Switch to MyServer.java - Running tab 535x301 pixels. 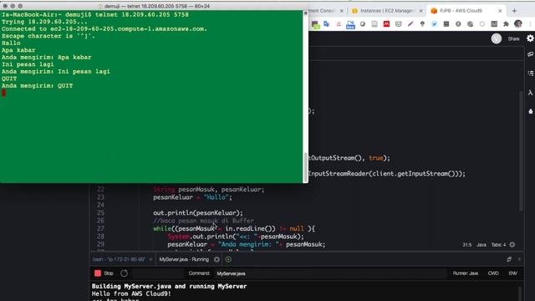pos(184,259)
